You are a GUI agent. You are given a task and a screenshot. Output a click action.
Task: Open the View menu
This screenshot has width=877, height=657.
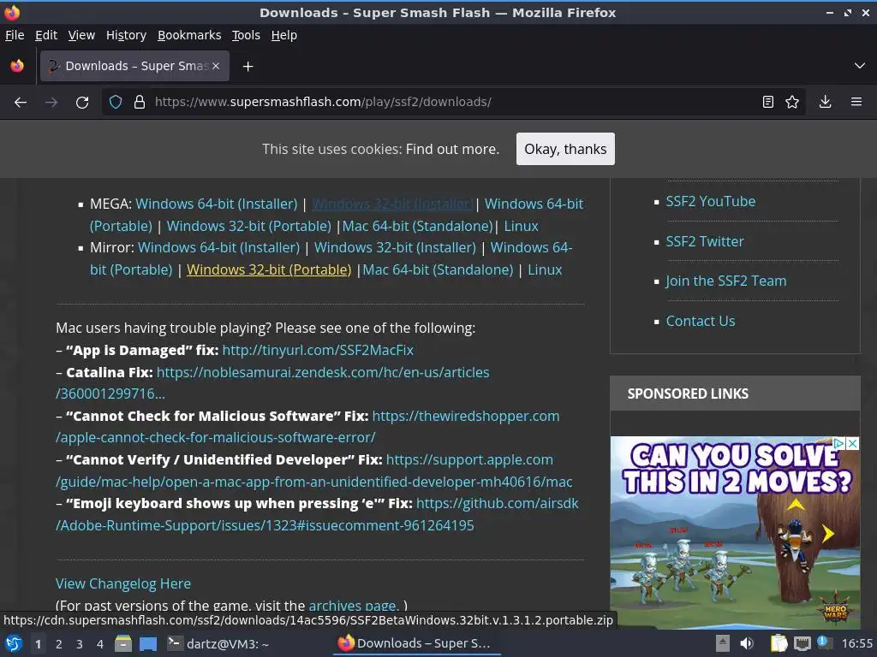click(81, 35)
